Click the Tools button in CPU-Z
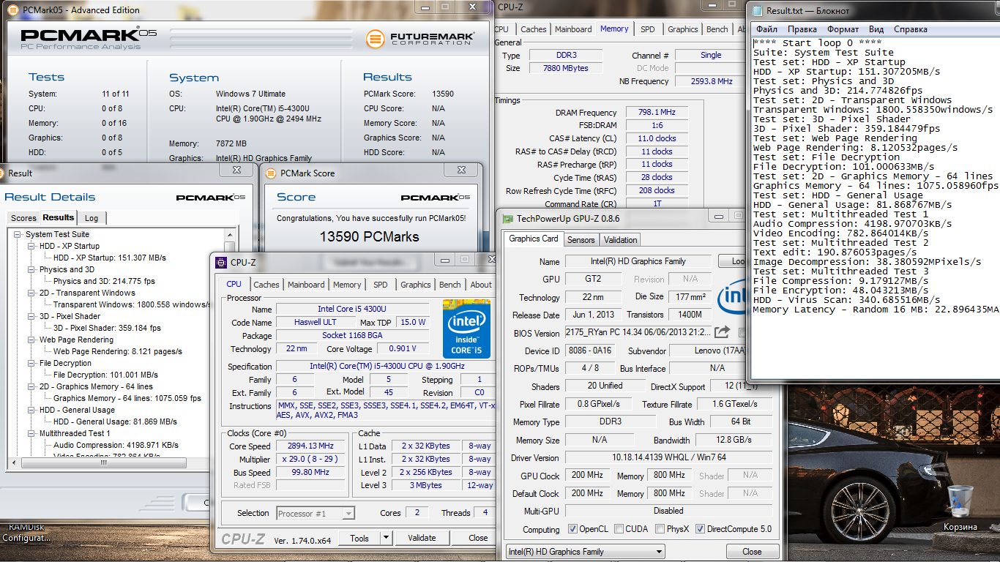This screenshot has height=562, width=1000. coord(359,538)
